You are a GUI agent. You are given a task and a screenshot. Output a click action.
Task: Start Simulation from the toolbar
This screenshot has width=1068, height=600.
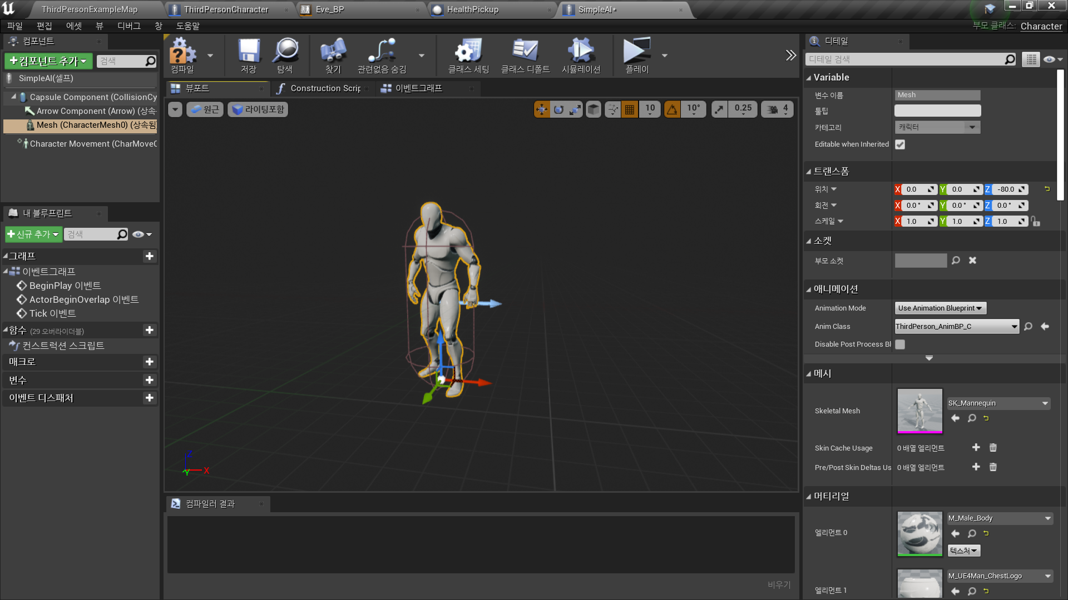(581, 54)
